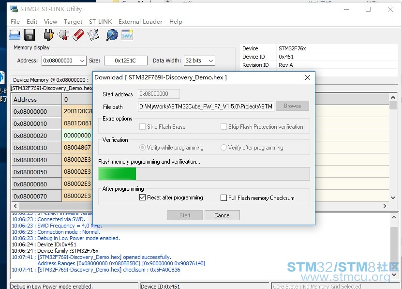The height and width of the screenshot is (289, 402).
Task: Click the flash programming progress bar
Action: (204, 174)
